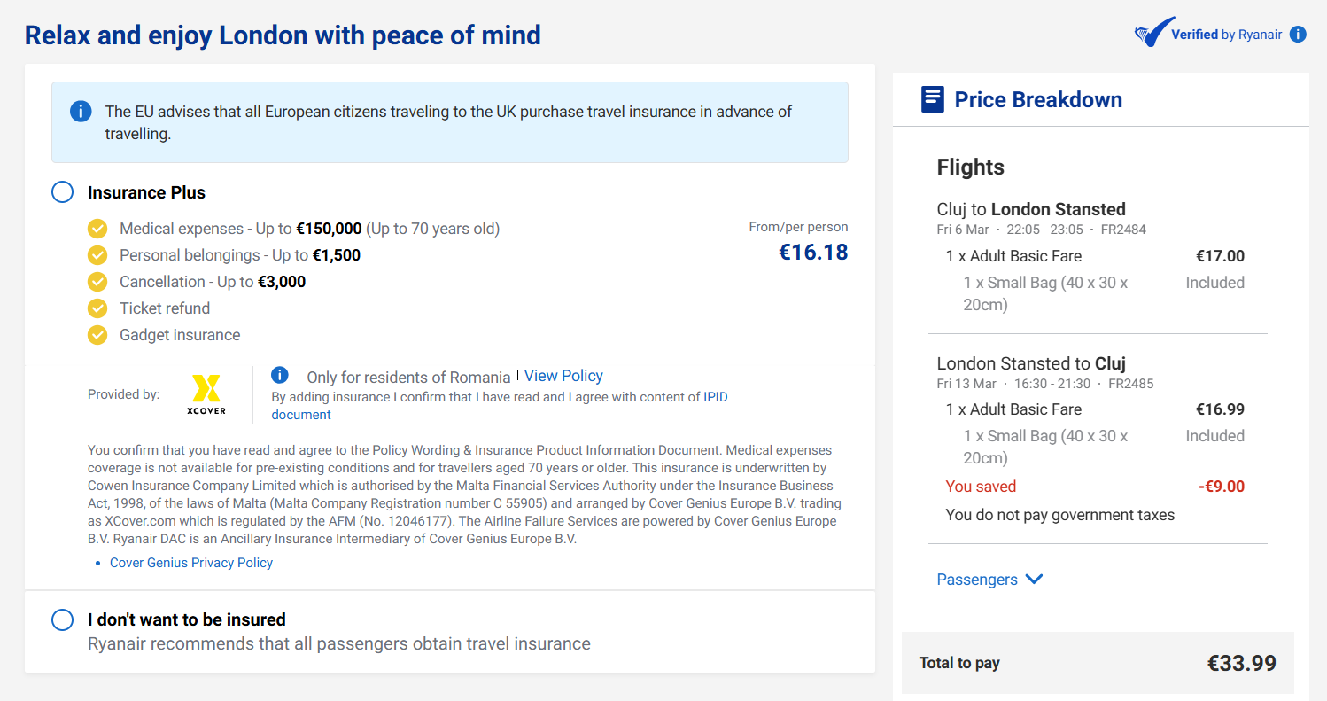Viewport: 1327px width, 701px height.
Task: Click the Total to pay amount bar
Action: (x=1098, y=663)
